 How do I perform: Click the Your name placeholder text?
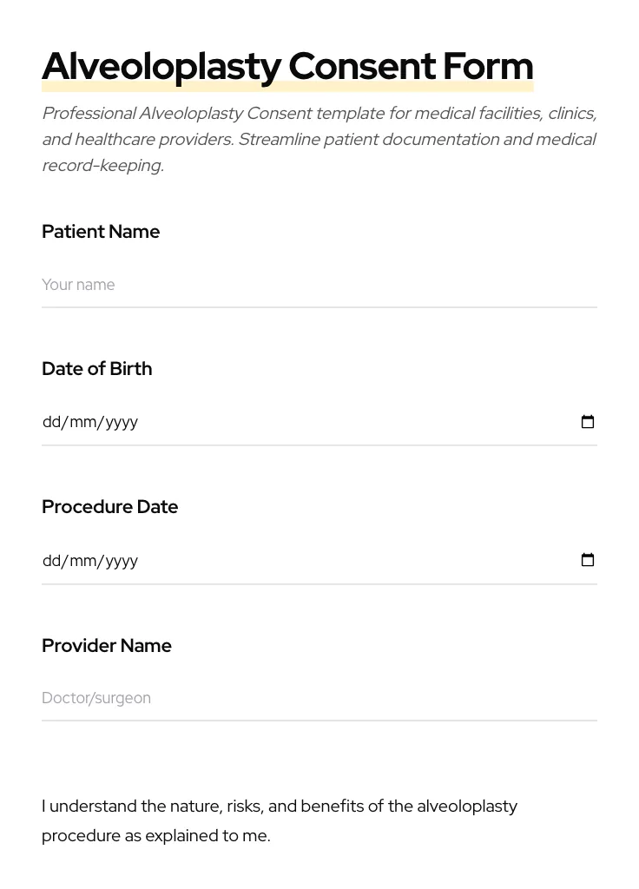point(78,285)
